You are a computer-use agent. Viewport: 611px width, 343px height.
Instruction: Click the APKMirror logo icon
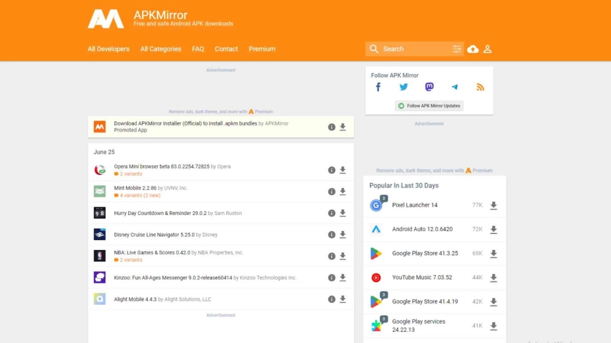[106, 19]
